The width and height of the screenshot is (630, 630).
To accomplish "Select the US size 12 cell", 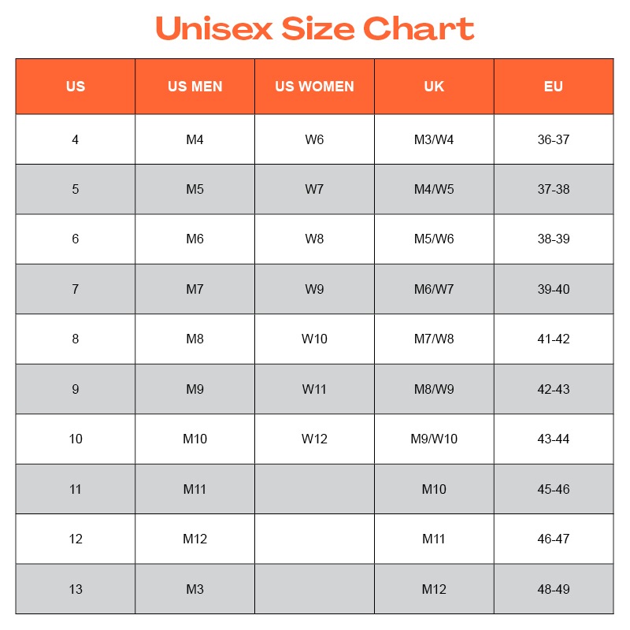I will (76, 539).
